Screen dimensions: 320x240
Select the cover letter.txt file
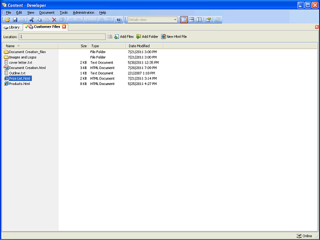pyautogui.click(x=20, y=62)
